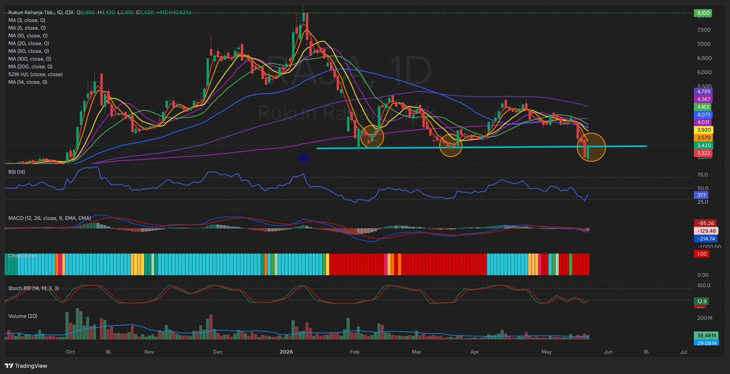The height and width of the screenshot is (374, 730).
Task: Click the blue circular event marker on time axis
Action: click(x=304, y=158)
